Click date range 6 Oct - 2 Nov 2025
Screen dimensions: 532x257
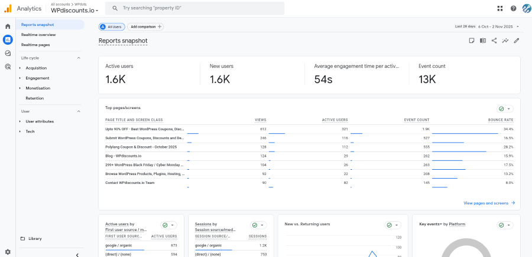click(495, 27)
